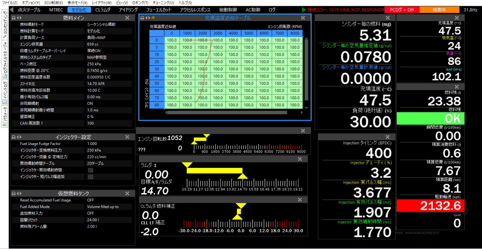Click the right arrow in インジェクター設定 header
Image resolution: width=482 pixels, height=249 pixels.
[x=21, y=137]
